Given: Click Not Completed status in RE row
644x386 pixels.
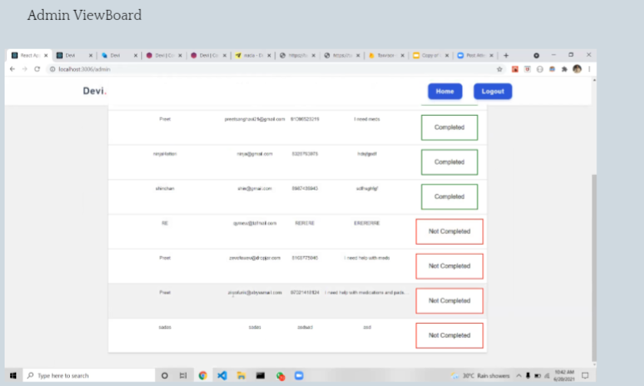Looking at the screenshot, I should (x=449, y=232).
